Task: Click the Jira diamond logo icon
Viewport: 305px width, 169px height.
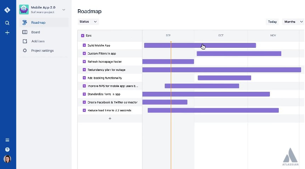Action: [7, 10]
